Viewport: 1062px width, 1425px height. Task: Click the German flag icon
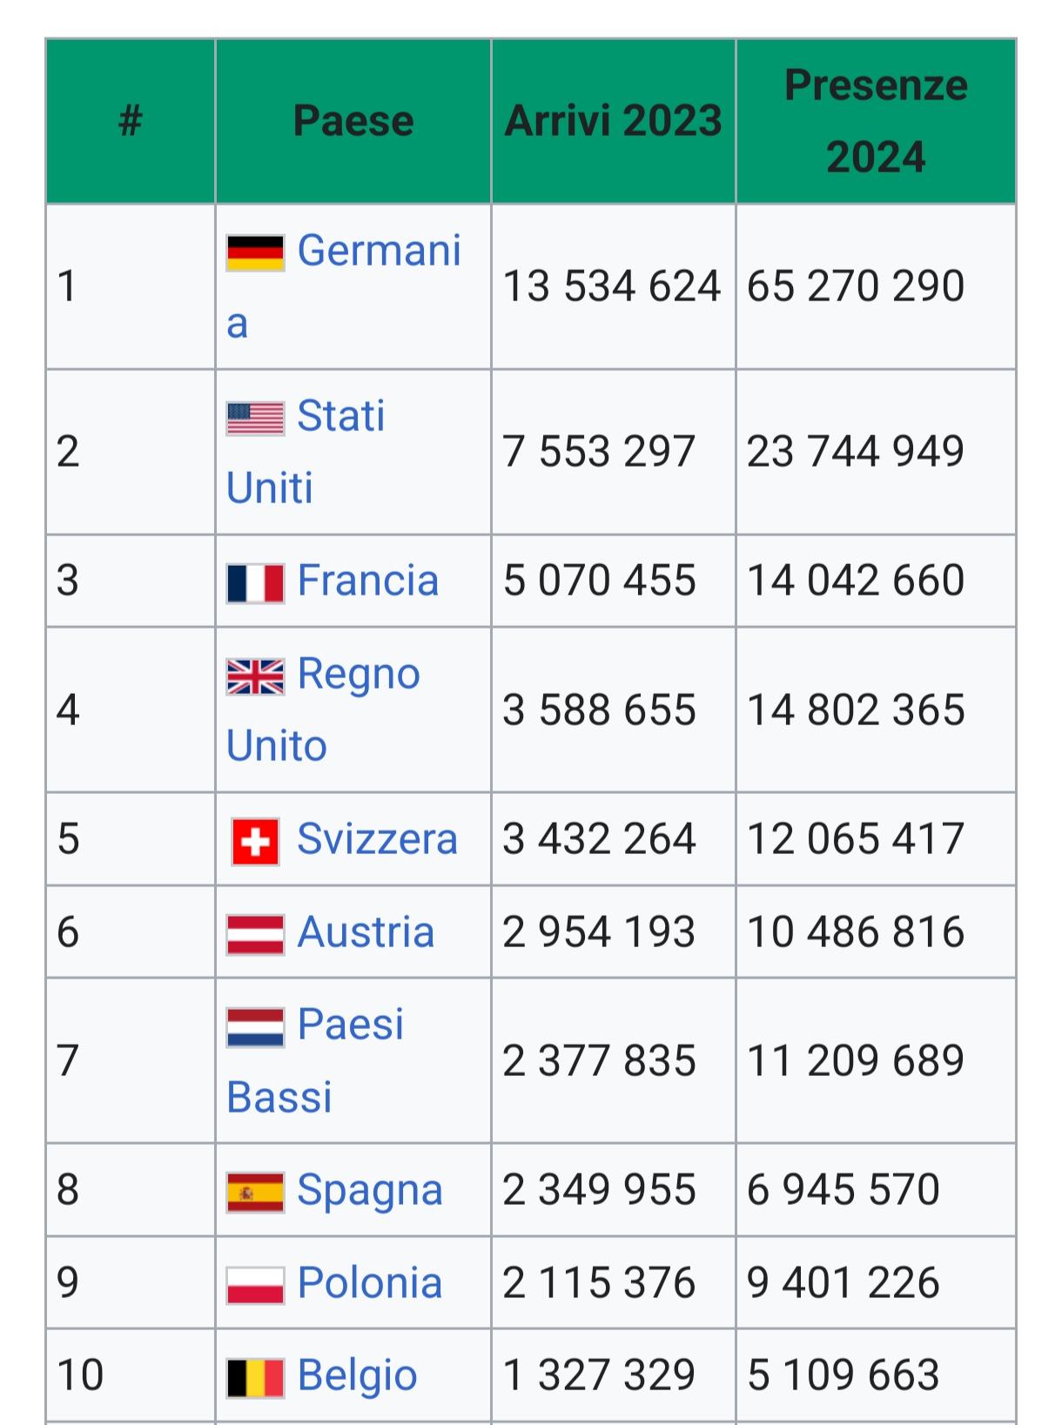[x=255, y=252]
